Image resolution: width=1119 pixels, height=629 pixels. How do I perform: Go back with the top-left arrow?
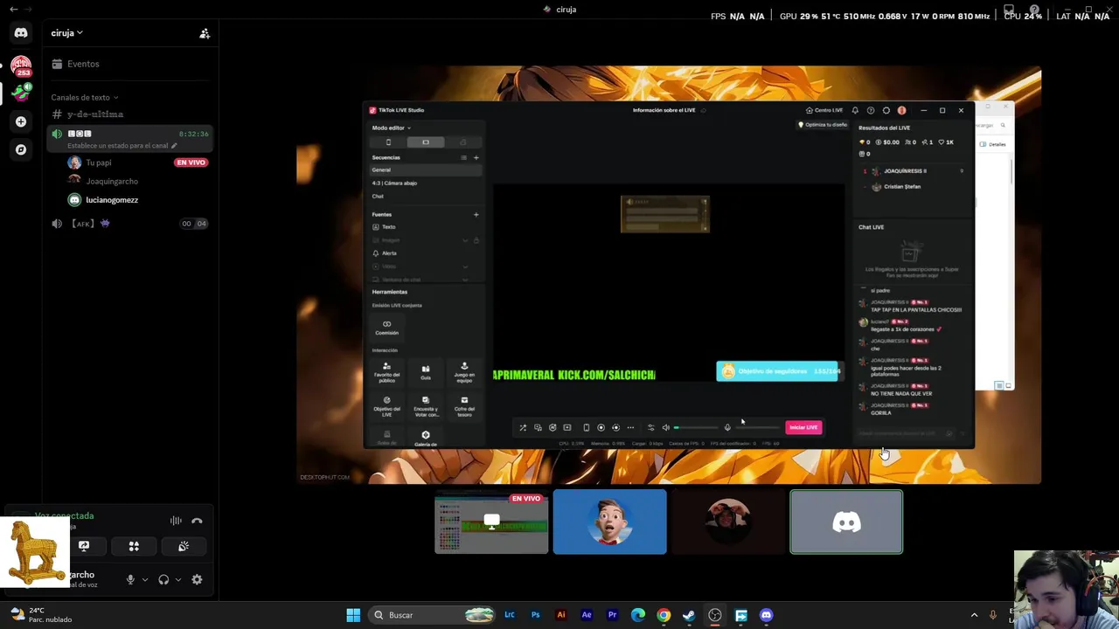coord(13,9)
